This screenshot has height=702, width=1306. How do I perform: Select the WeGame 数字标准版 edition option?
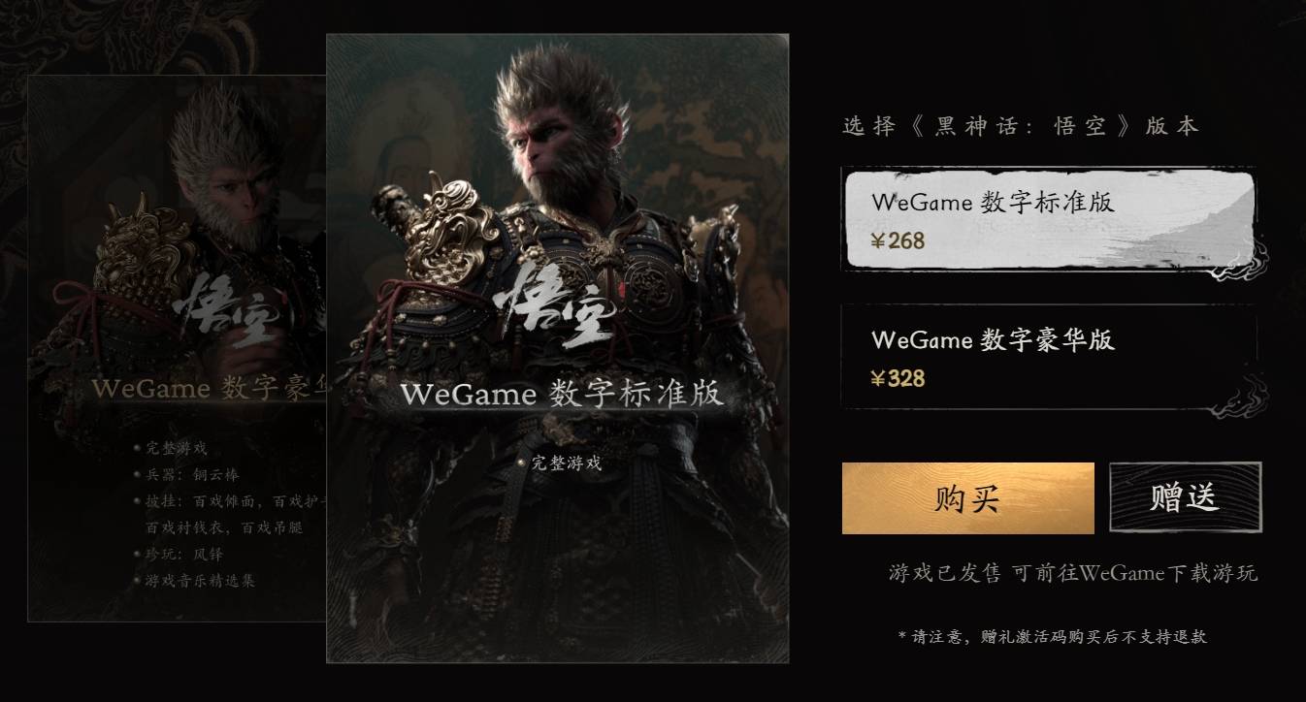(1049, 219)
